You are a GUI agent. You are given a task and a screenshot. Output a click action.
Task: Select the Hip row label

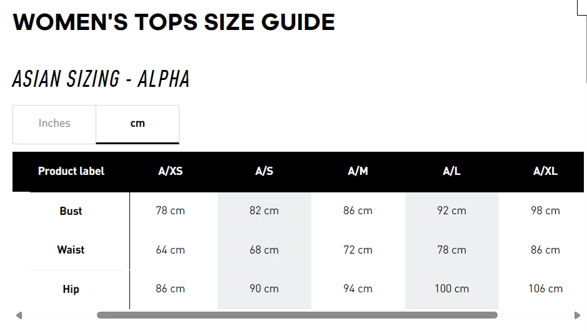(71, 289)
